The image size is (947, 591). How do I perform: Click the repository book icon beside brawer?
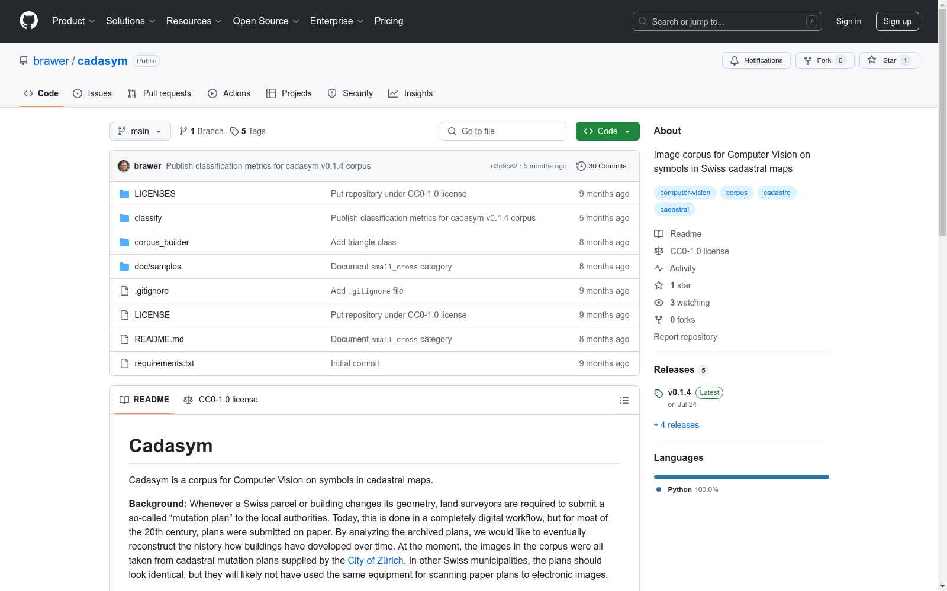tap(24, 61)
